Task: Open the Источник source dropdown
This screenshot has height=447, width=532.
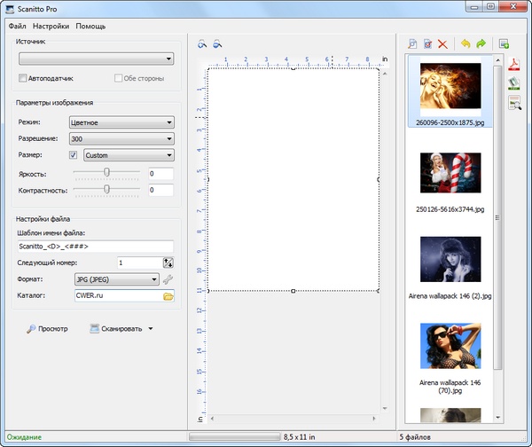Action: click(x=96, y=59)
